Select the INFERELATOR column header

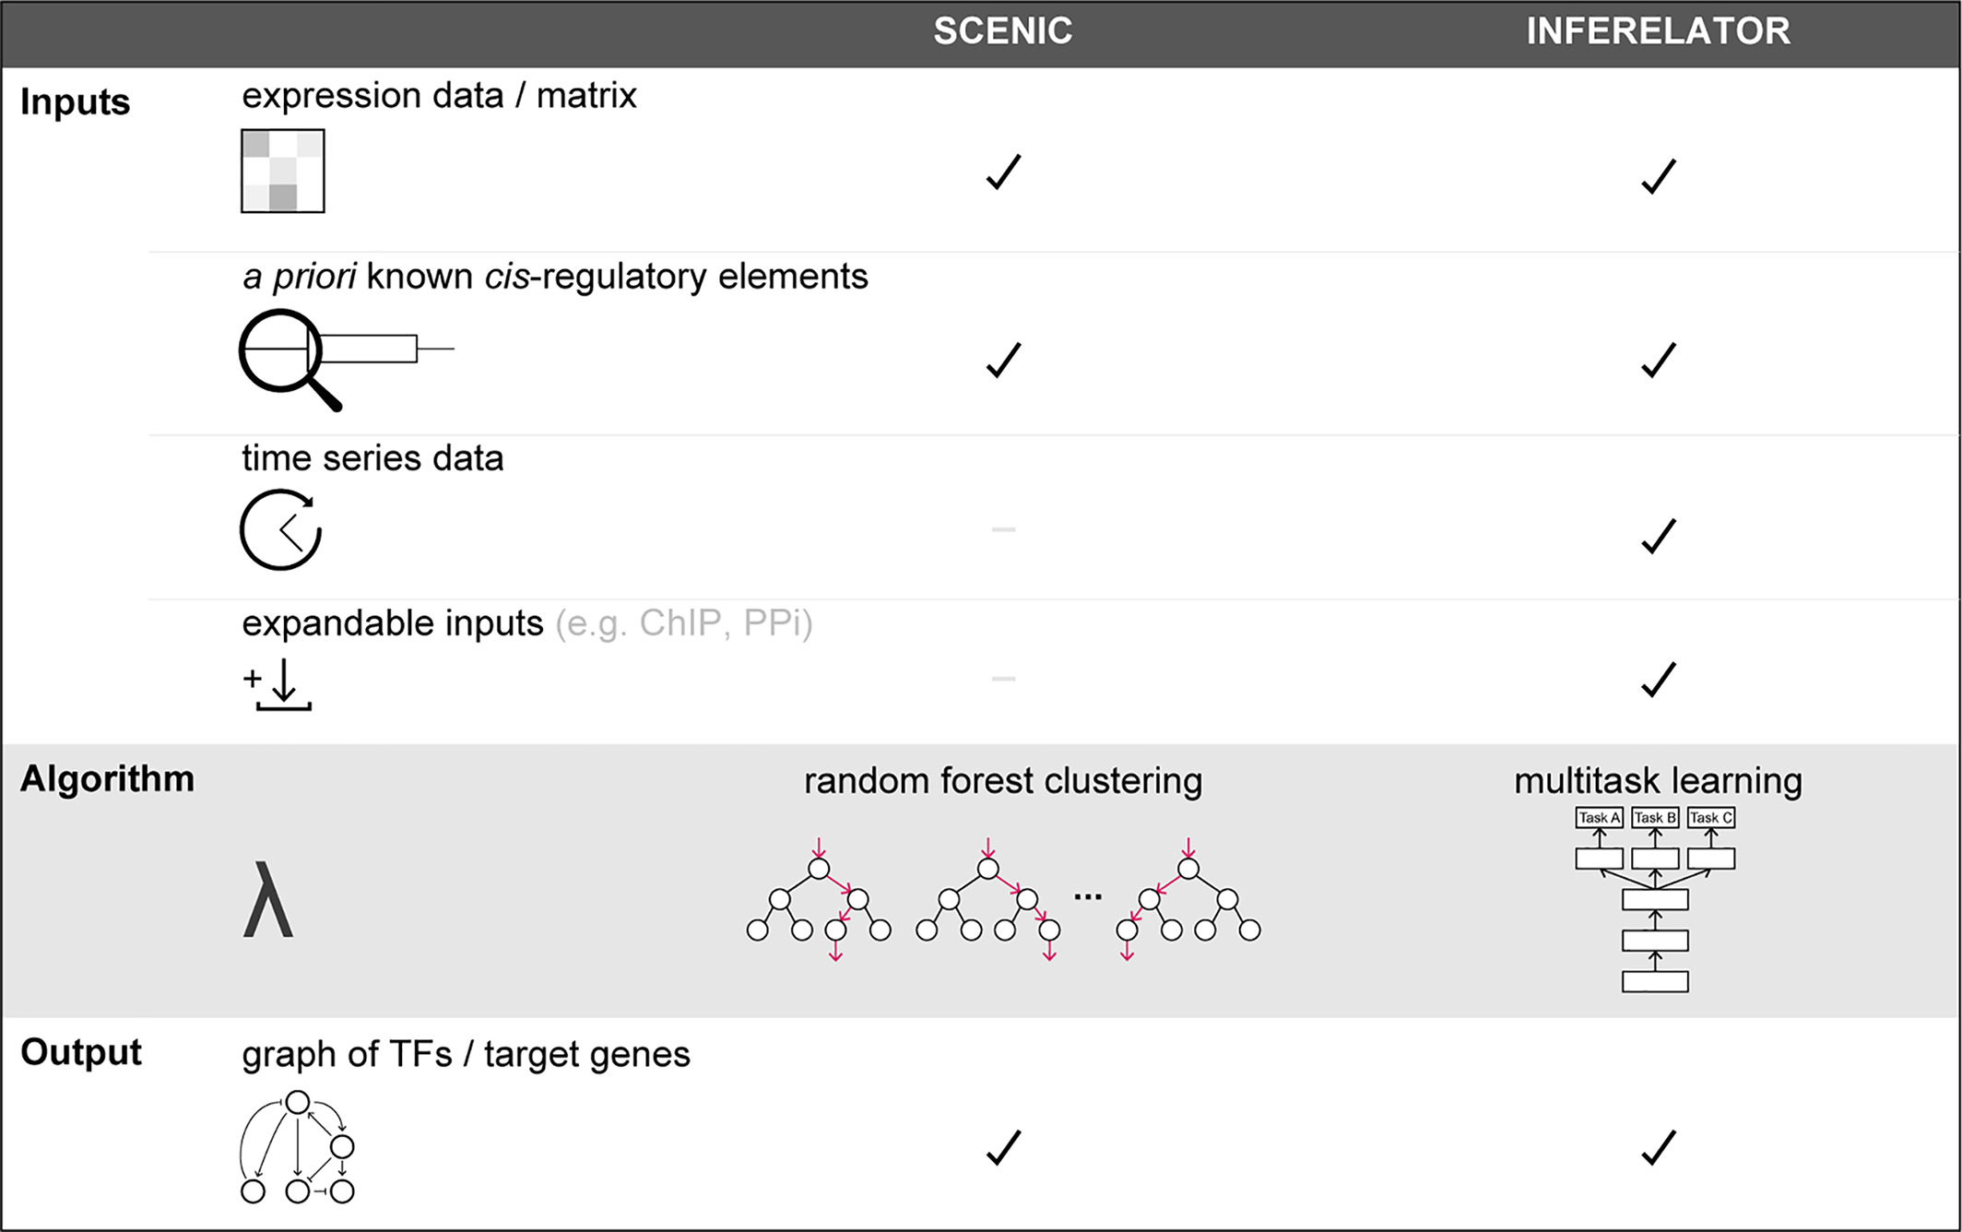tap(1658, 31)
